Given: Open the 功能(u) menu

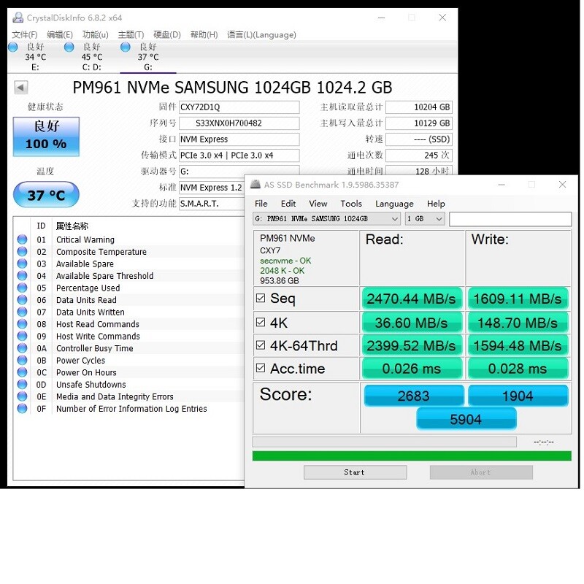Looking at the screenshot, I should coord(95,34).
